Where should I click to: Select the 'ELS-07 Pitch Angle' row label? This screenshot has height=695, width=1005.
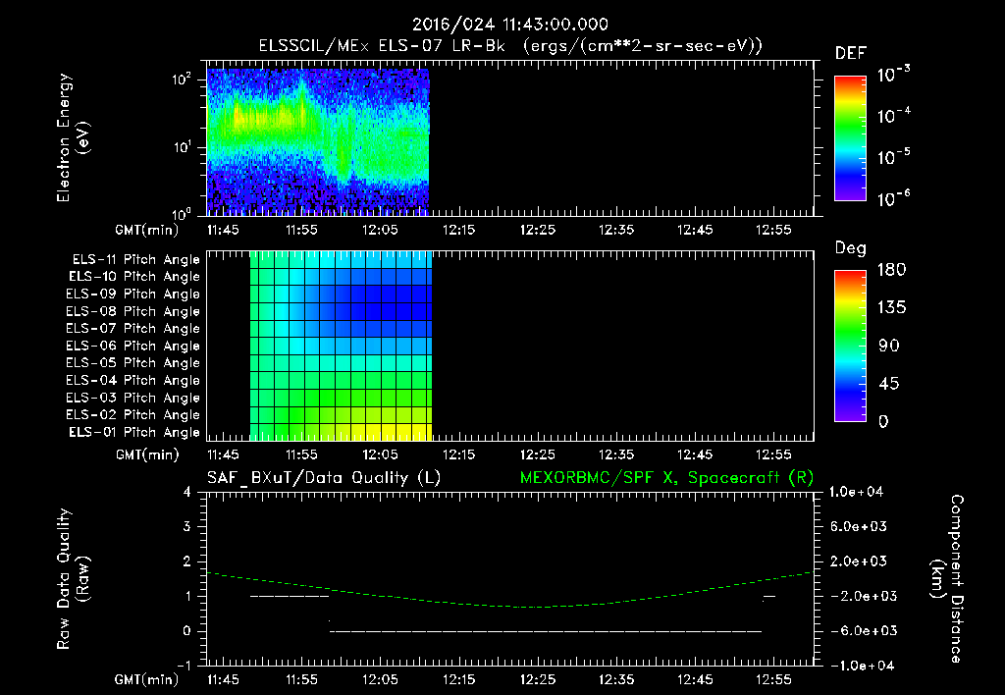[x=133, y=328]
